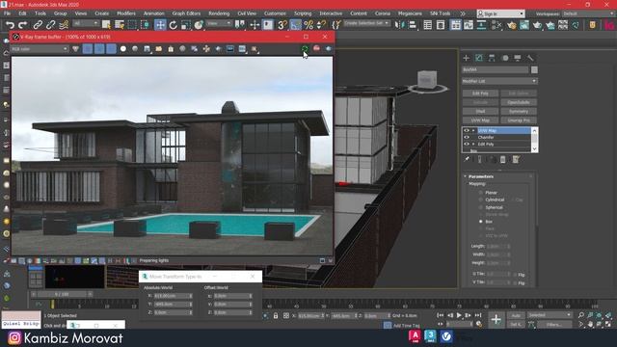Open the Curve Editor icon
617x347 pixels.
[469, 25]
